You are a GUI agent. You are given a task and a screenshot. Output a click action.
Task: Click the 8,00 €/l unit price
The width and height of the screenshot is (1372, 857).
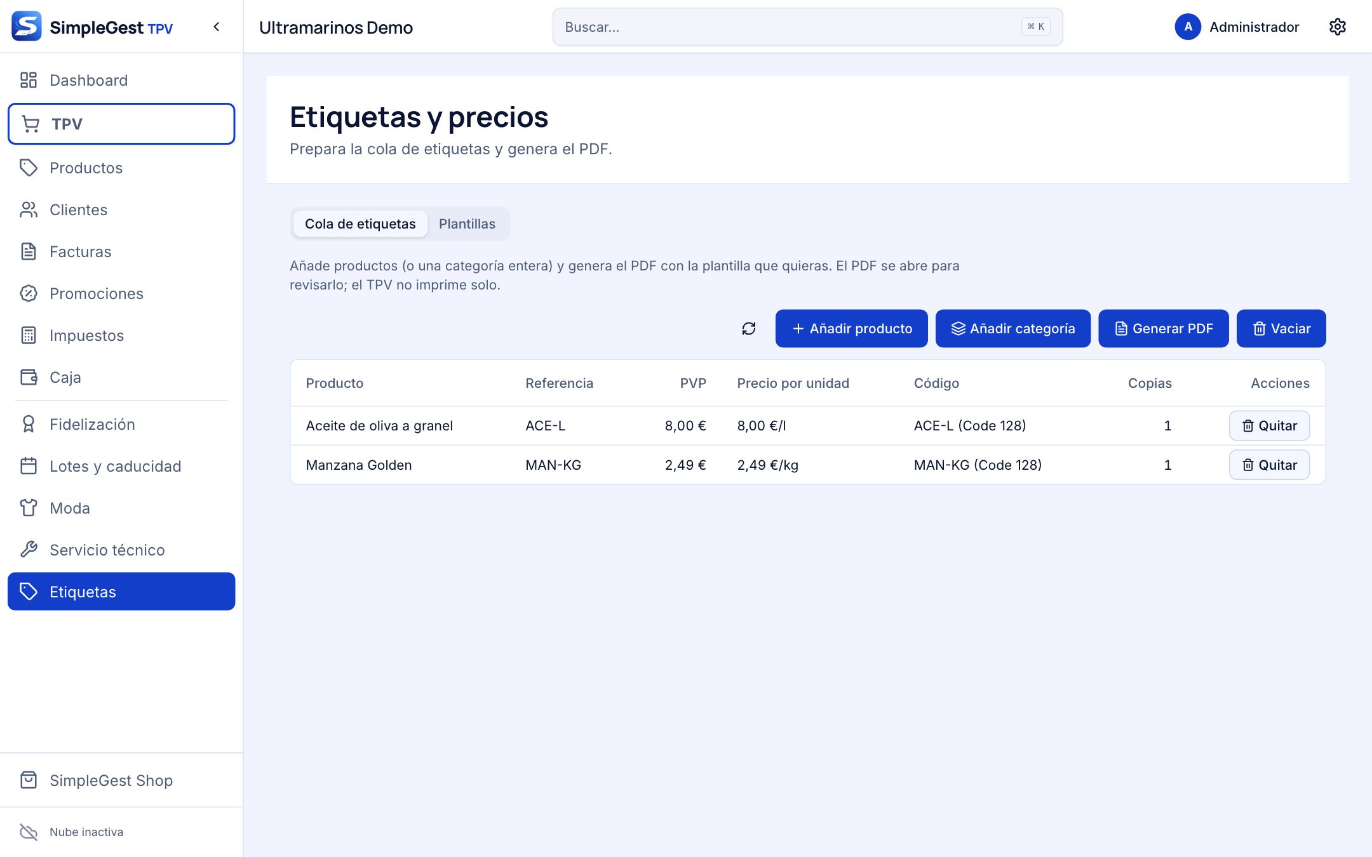(762, 426)
